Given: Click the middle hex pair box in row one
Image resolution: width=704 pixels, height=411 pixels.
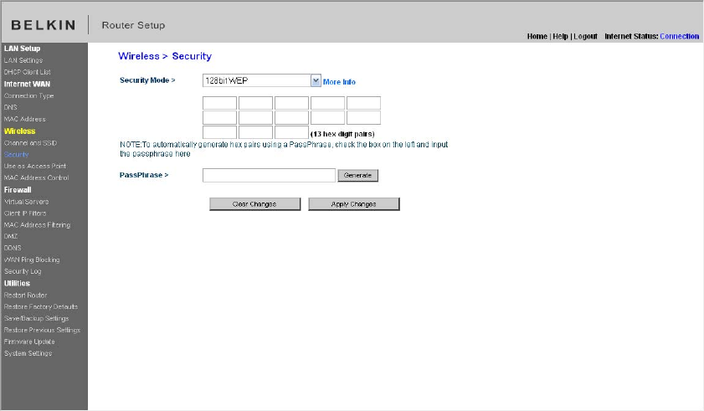Looking at the screenshot, I should (x=291, y=103).
